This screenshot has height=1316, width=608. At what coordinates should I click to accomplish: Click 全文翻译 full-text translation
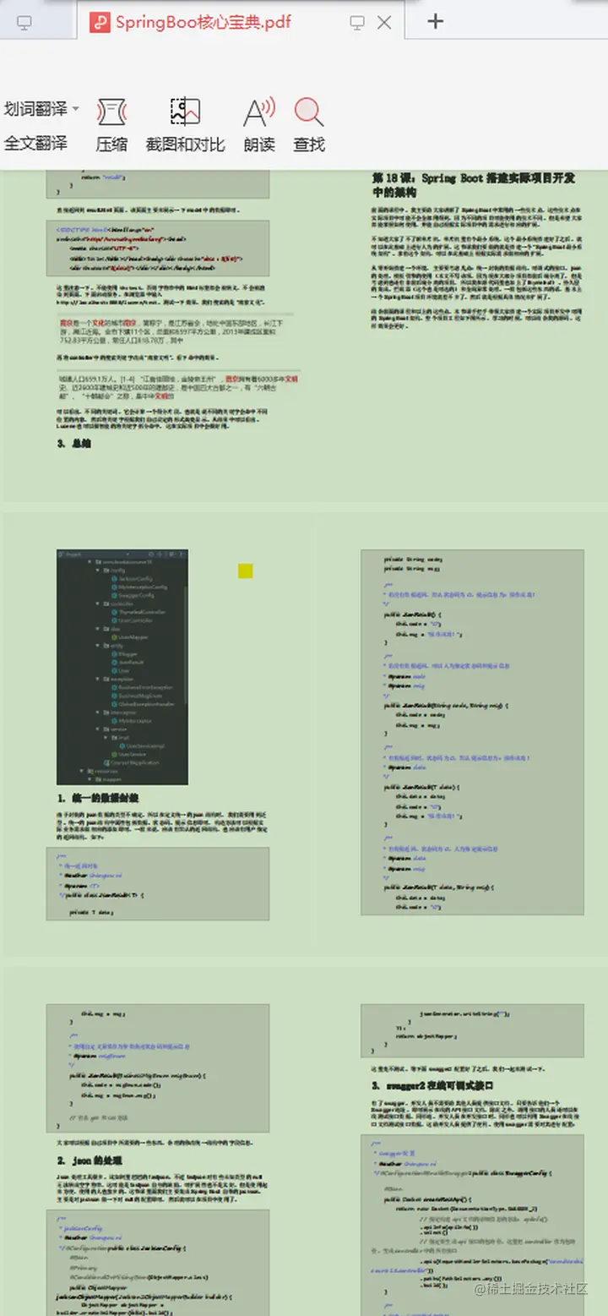[x=35, y=143]
